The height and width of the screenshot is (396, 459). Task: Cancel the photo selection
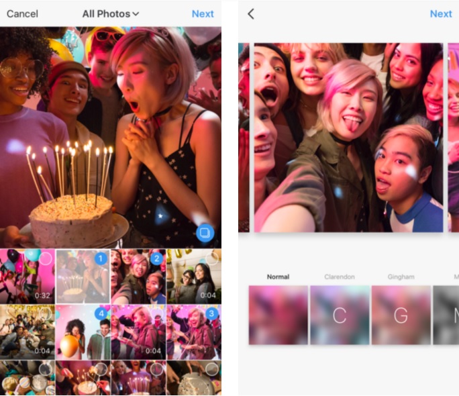point(22,13)
